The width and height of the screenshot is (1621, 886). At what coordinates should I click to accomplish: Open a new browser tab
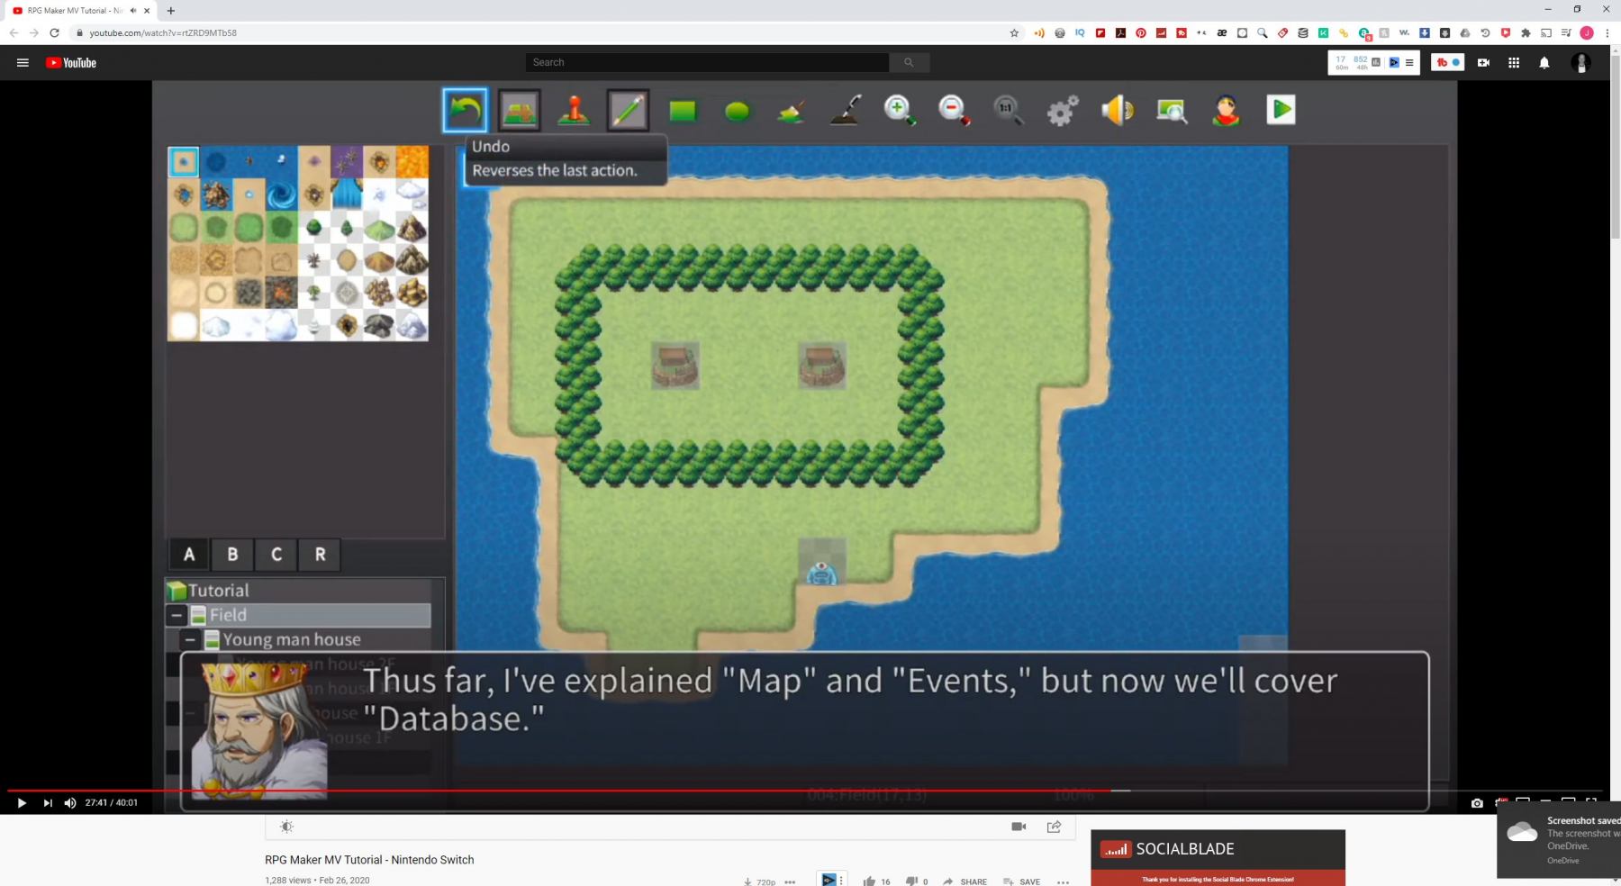171,10
